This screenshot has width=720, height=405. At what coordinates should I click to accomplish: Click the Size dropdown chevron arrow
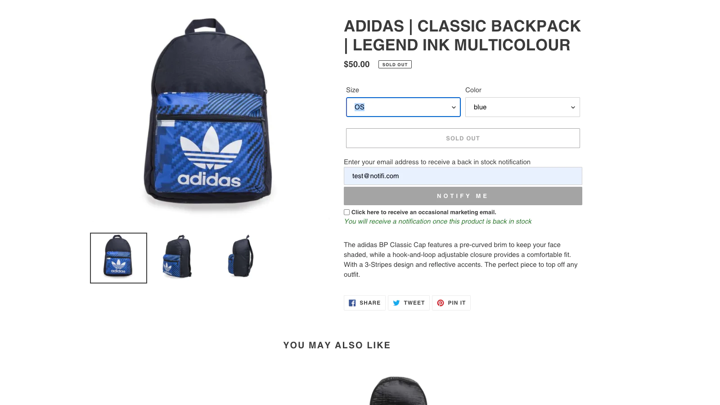click(x=454, y=108)
